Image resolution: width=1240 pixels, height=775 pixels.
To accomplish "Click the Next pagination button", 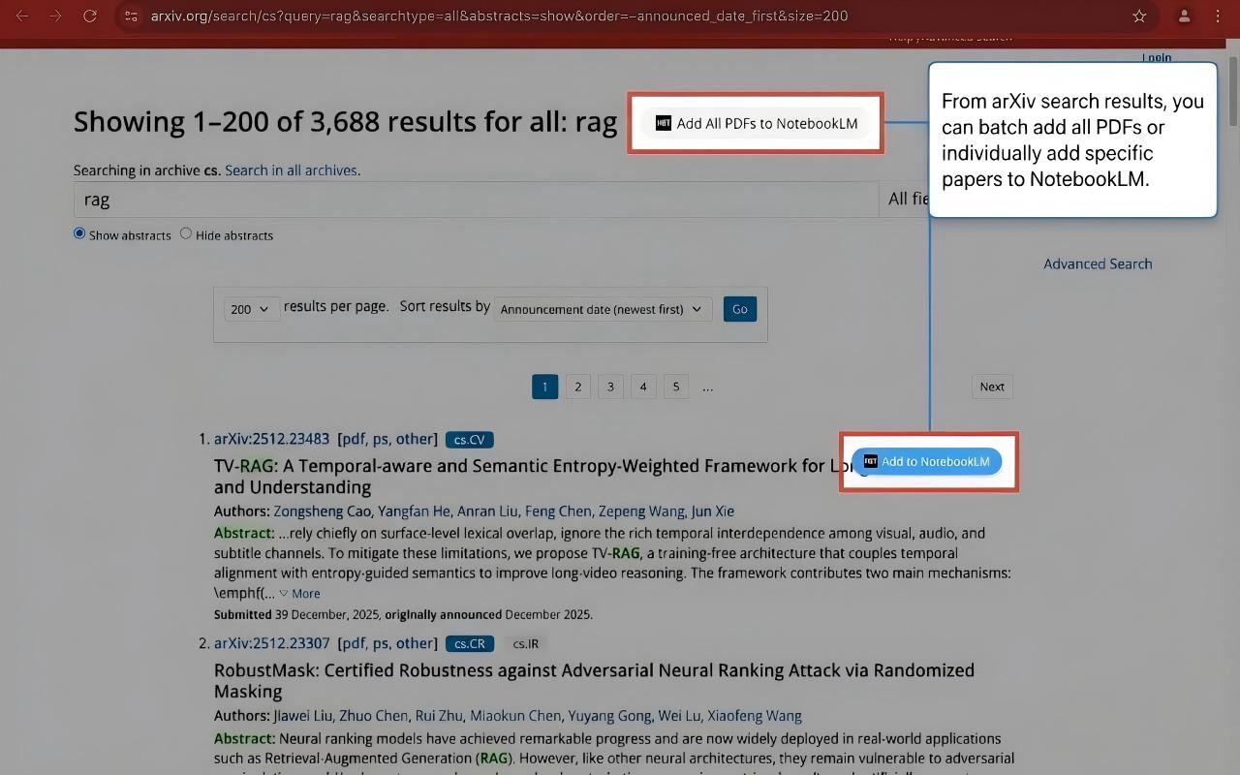I will (x=991, y=386).
